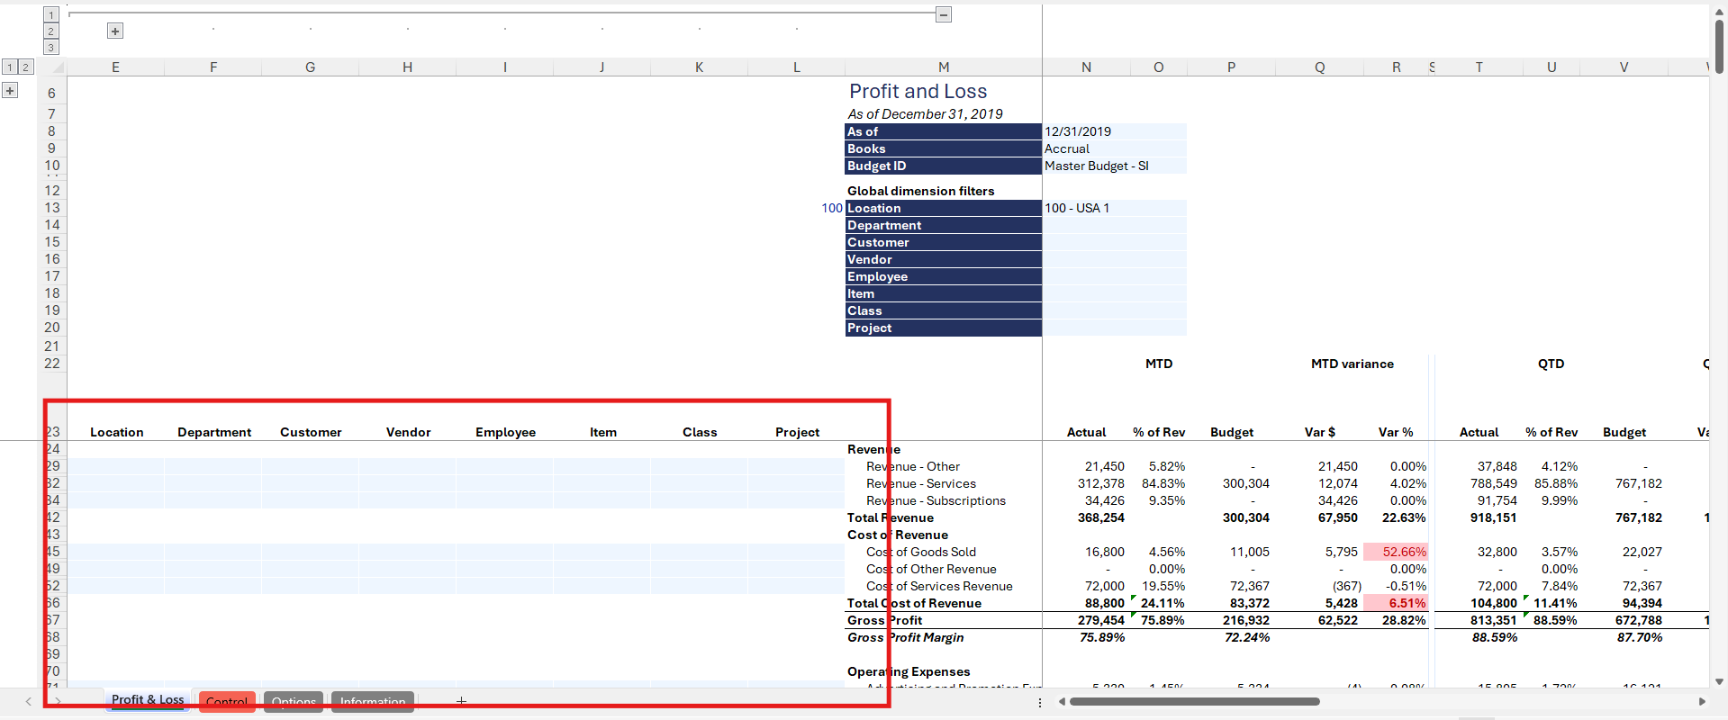The image size is (1728, 720).
Task: Click horizontal scrollbar right arrow
Action: coord(1702,701)
